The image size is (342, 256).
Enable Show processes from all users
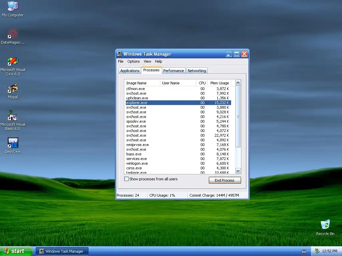point(126,179)
